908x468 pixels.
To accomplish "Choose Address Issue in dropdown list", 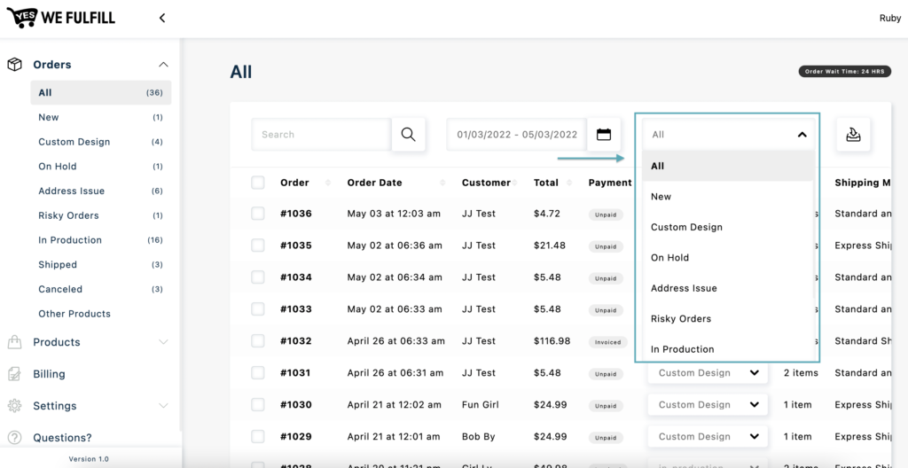I will [728, 288].
